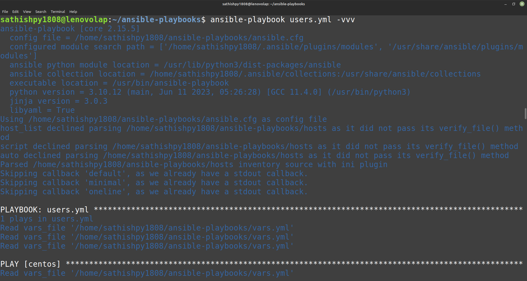Click the ansible-playbook [core 2.15.5] version line
The height and width of the screenshot is (281, 527).
70,29
